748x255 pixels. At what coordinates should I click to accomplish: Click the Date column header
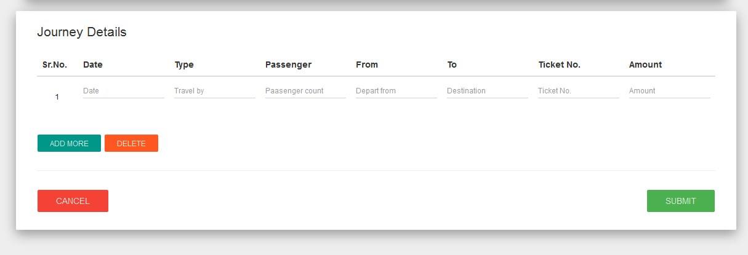click(93, 65)
